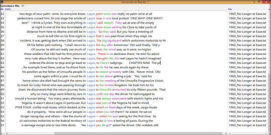
Task: Click keyword Lagos in 'when you left' line
Action: pyautogui.click(x=91, y=112)
